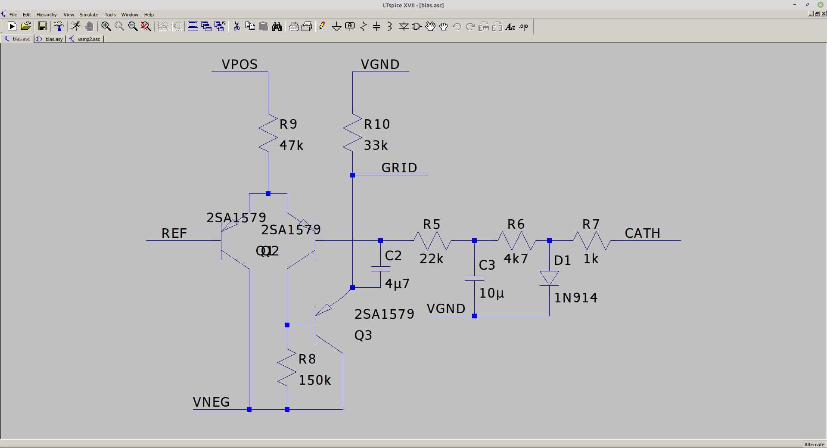This screenshot has height=448, width=827.
Task: Click the Pan magnifier icon
Action: [x=119, y=26]
